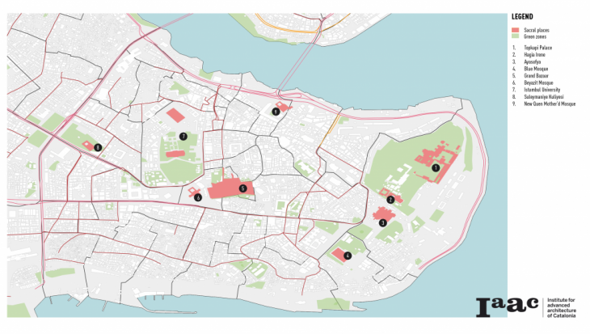Select 'Hagia Irene' in the legend list
Screen dimensions: 590x334
(536, 54)
